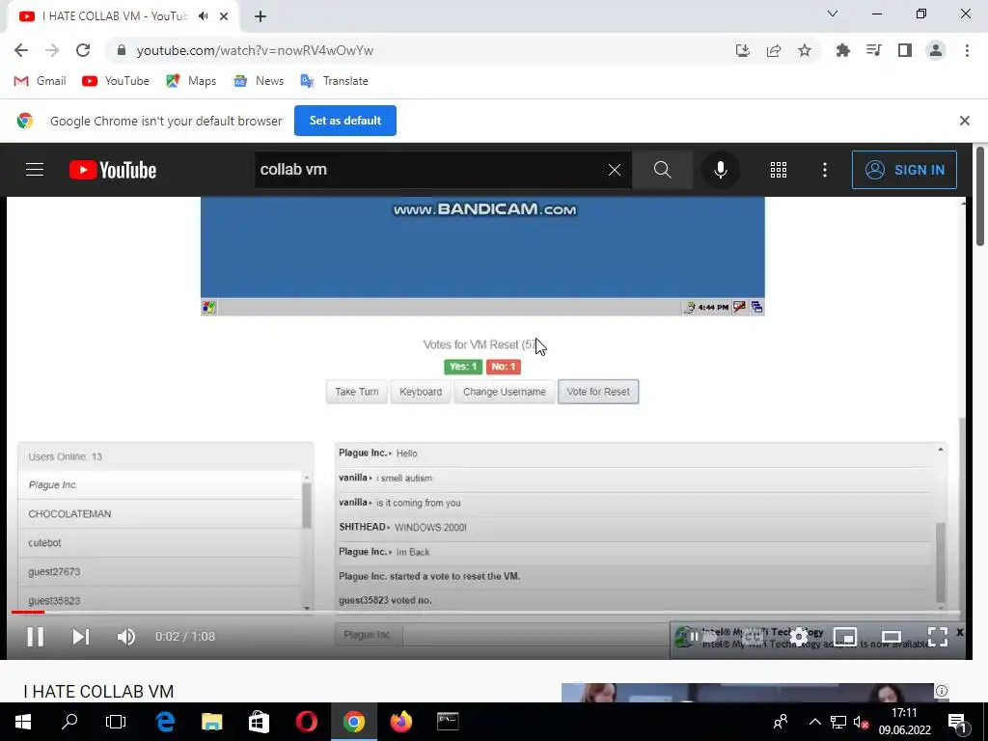Open Chrome's three-dot menu
988x741 pixels.
pos(967,50)
